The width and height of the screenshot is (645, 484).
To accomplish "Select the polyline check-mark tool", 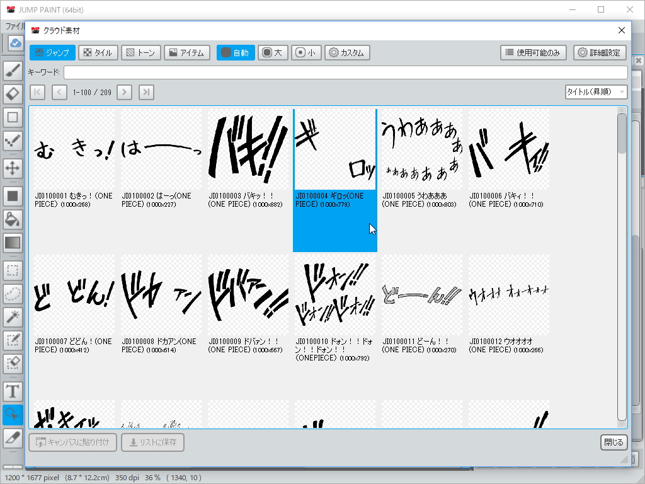I will tap(13, 141).
